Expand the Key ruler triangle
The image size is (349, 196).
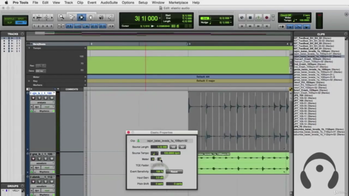click(x=29, y=81)
